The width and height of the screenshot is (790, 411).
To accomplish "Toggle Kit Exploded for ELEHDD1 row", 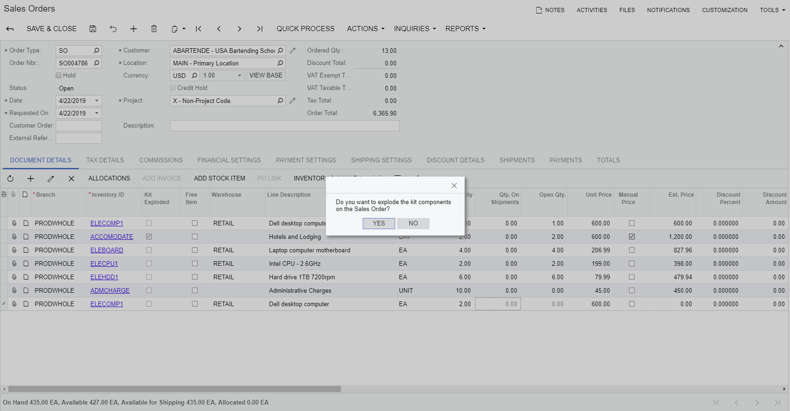I will [x=149, y=277].
